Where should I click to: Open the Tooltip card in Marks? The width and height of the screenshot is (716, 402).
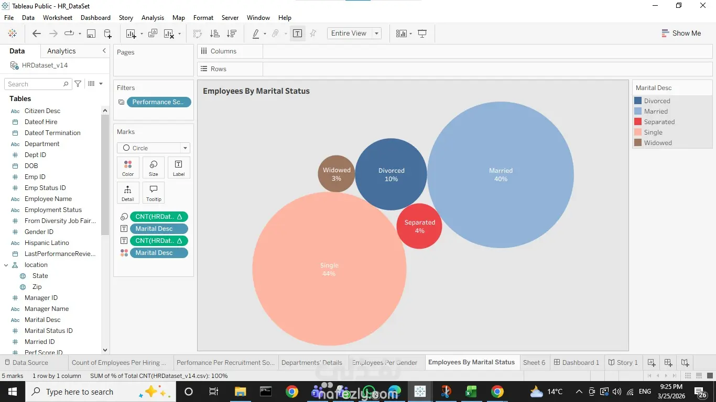point(153,193)
